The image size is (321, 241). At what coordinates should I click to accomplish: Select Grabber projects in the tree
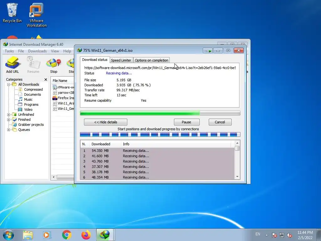[x=31, y=125]
